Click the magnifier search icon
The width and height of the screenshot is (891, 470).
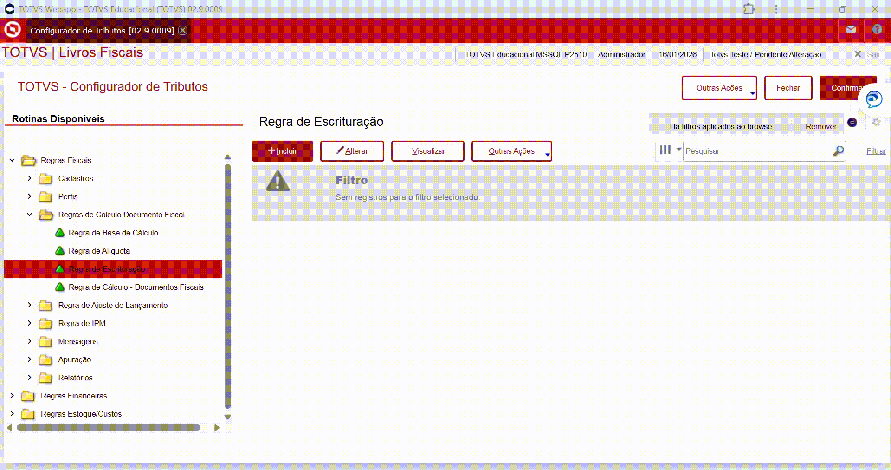[838, 151]
